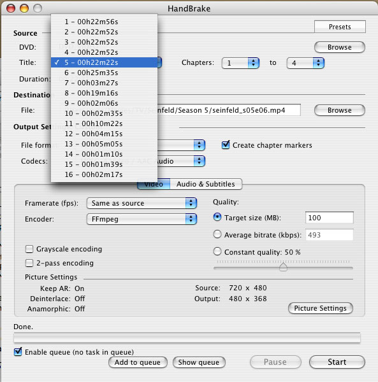This screenshot has width=378, height=382.
Task: Click Add to queue
Action: pyautogui.click(x=138, y=362)
